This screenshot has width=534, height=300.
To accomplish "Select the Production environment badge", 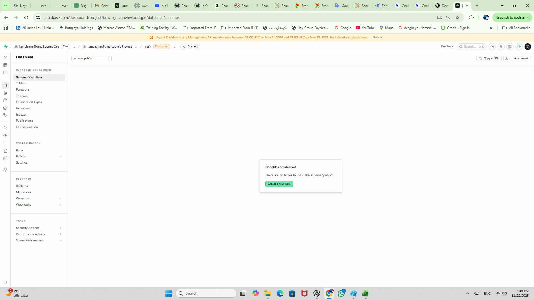I will click(x=162, y=46).
